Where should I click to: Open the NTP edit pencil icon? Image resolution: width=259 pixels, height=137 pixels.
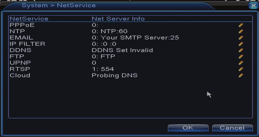tap(241, 31)
